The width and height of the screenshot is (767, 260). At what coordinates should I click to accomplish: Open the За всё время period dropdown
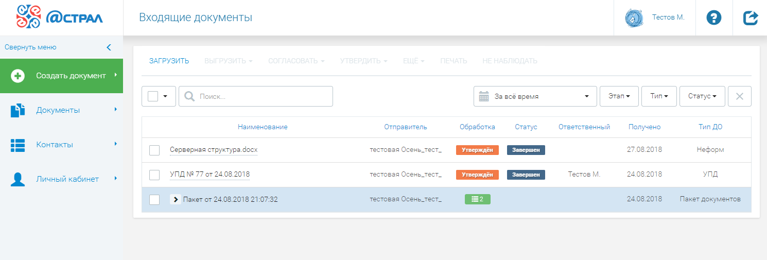535,96
